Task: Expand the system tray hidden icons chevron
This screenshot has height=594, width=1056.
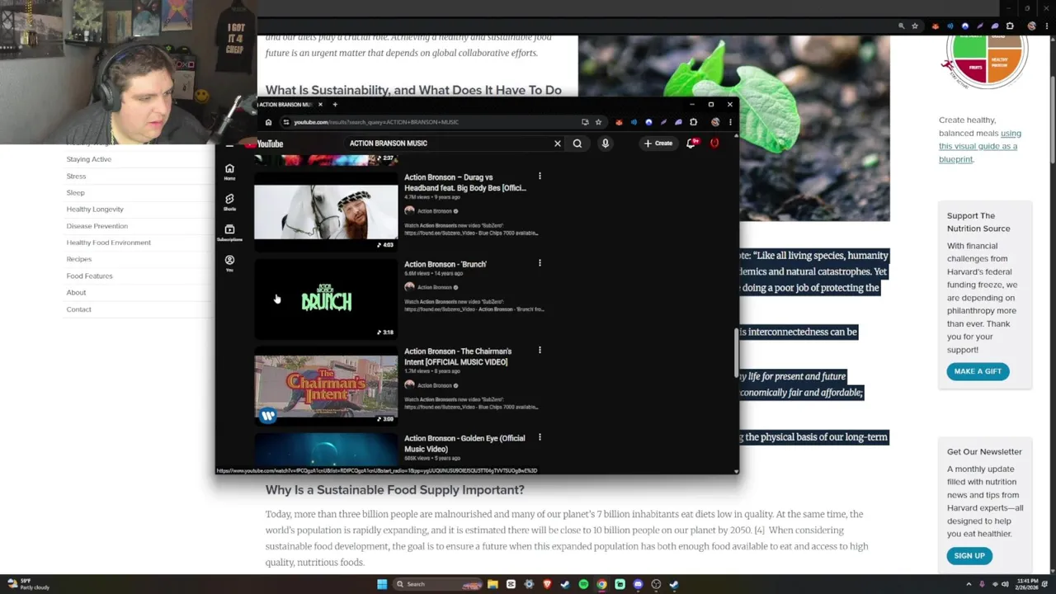Action: click(969, 584)
